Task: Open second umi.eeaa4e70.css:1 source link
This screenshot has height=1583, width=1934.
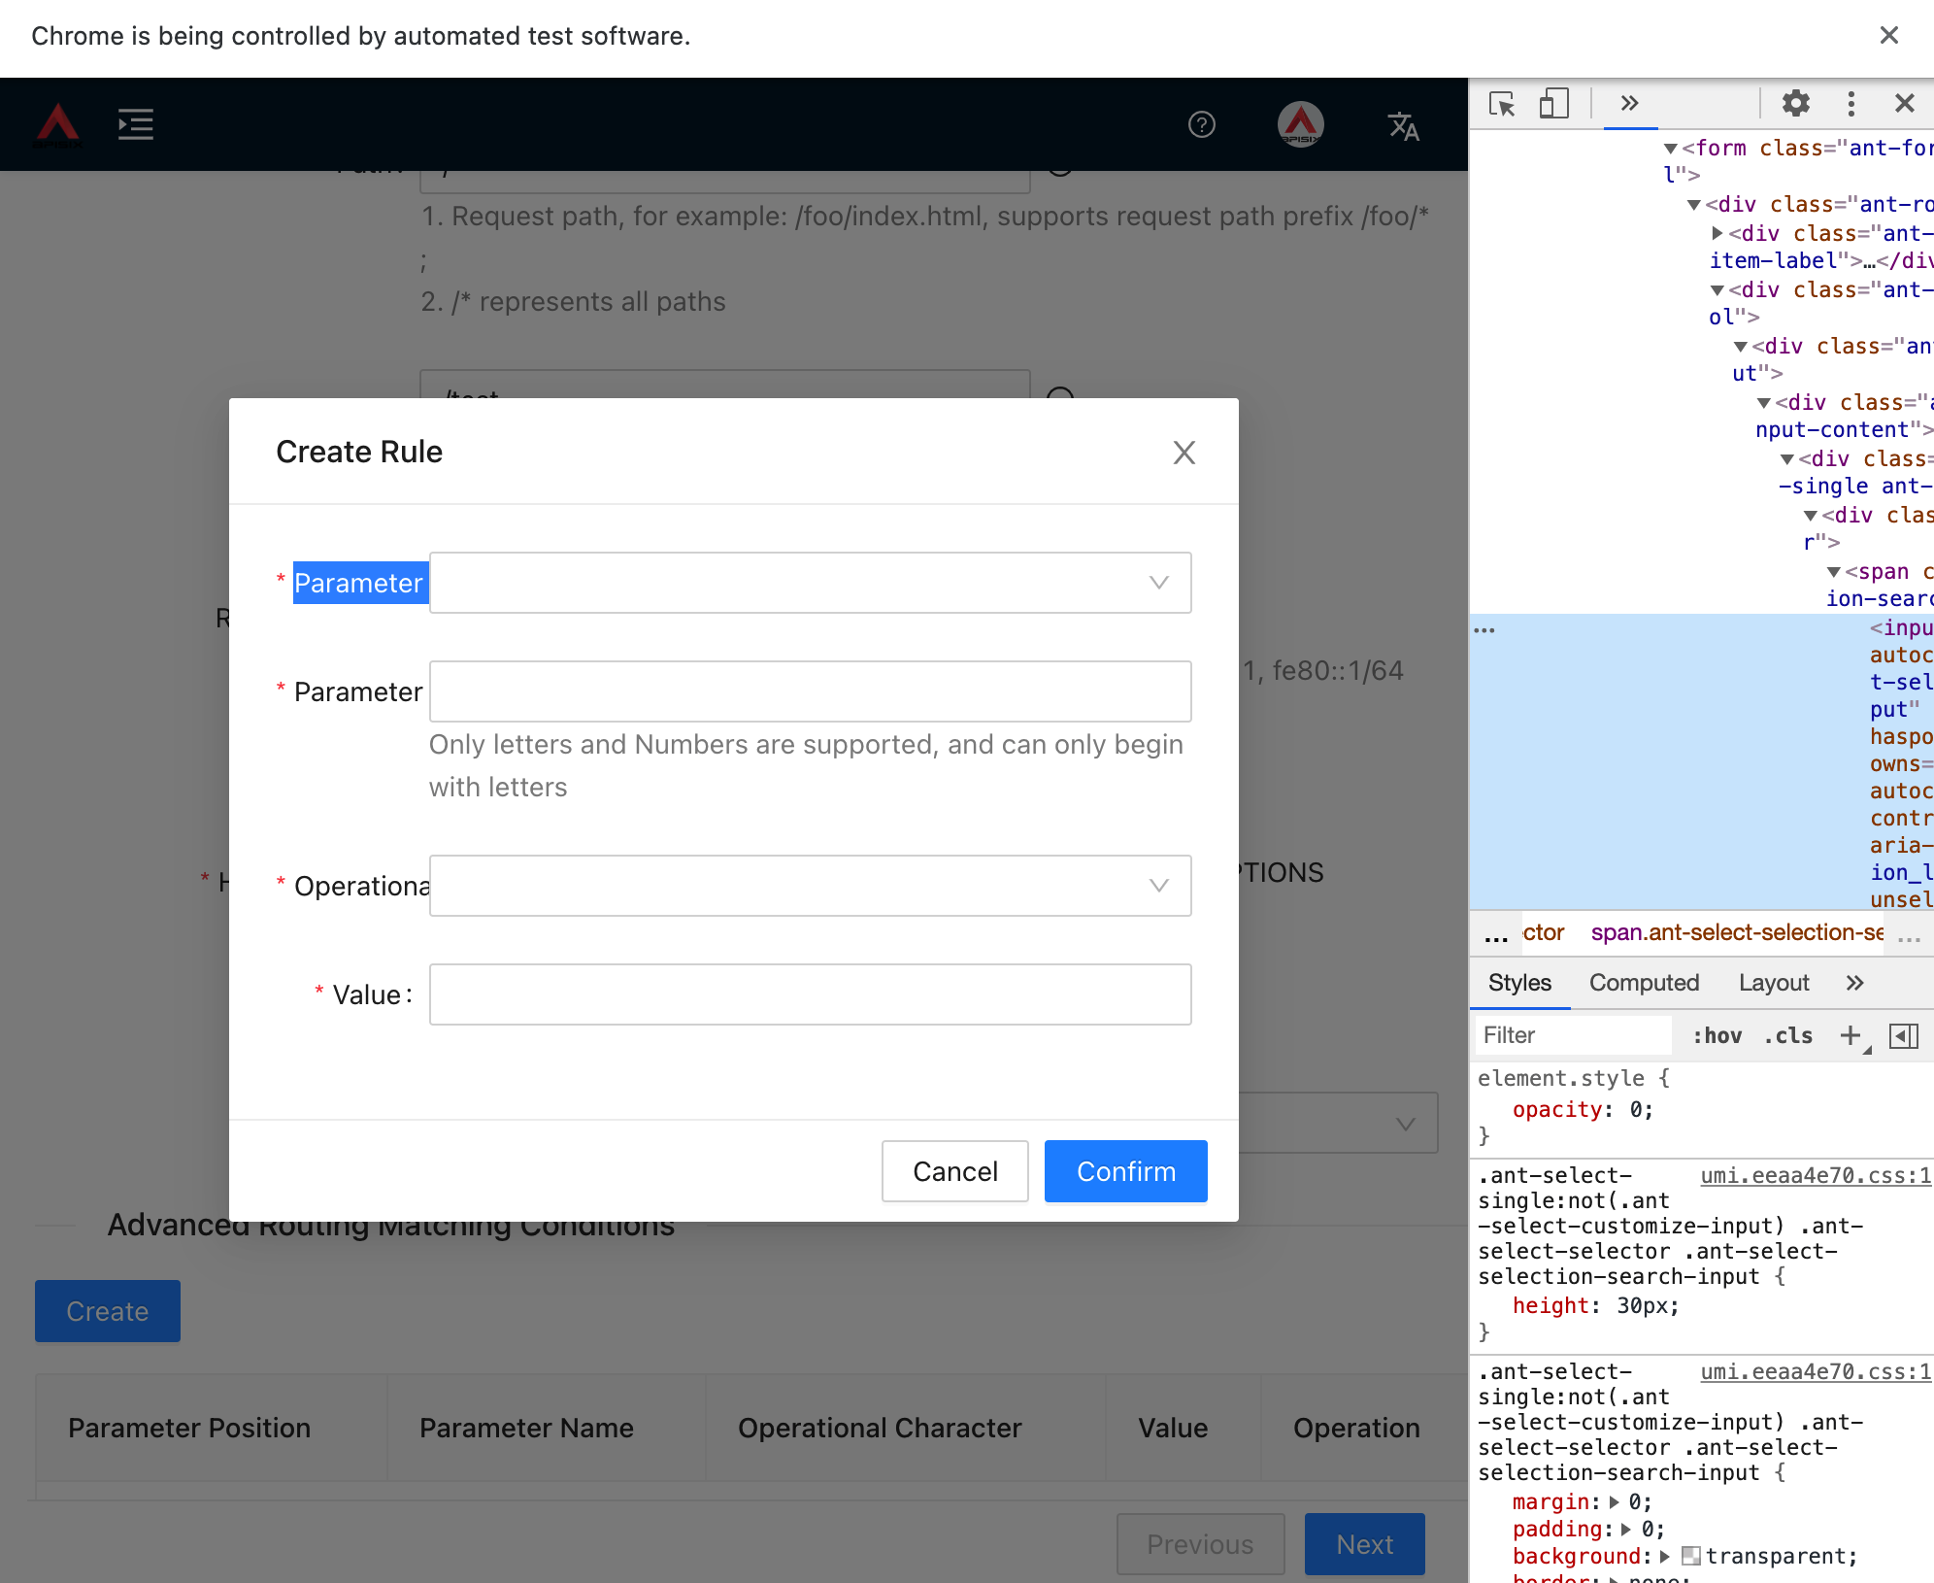Action: click(x=1815, y=1371)
